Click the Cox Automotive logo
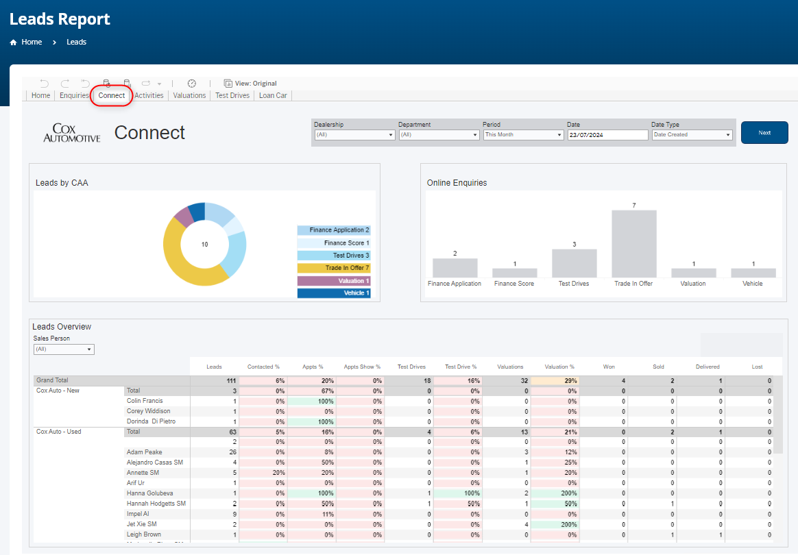Viewport: 798px width, 555px height. (72, 133)
